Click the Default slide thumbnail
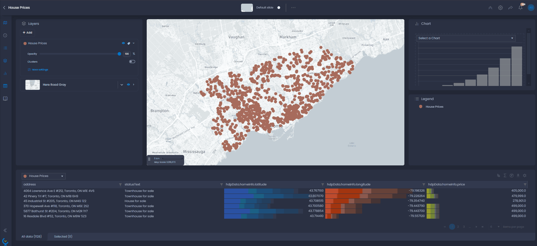Image resolution: width=537 pixels, height=246 pixels. (x=247, y=8)
